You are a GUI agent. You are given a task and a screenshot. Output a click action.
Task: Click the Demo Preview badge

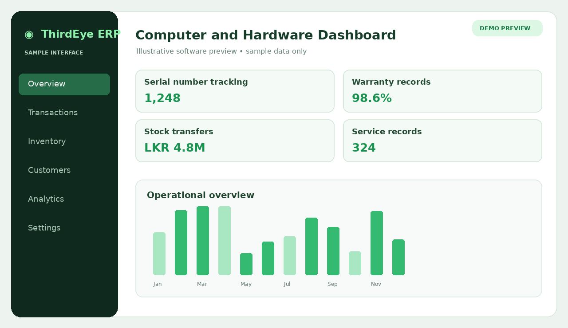click(507, 28)
